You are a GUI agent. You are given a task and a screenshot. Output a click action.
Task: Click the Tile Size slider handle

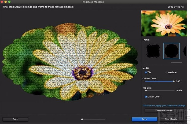click(146, 91)
